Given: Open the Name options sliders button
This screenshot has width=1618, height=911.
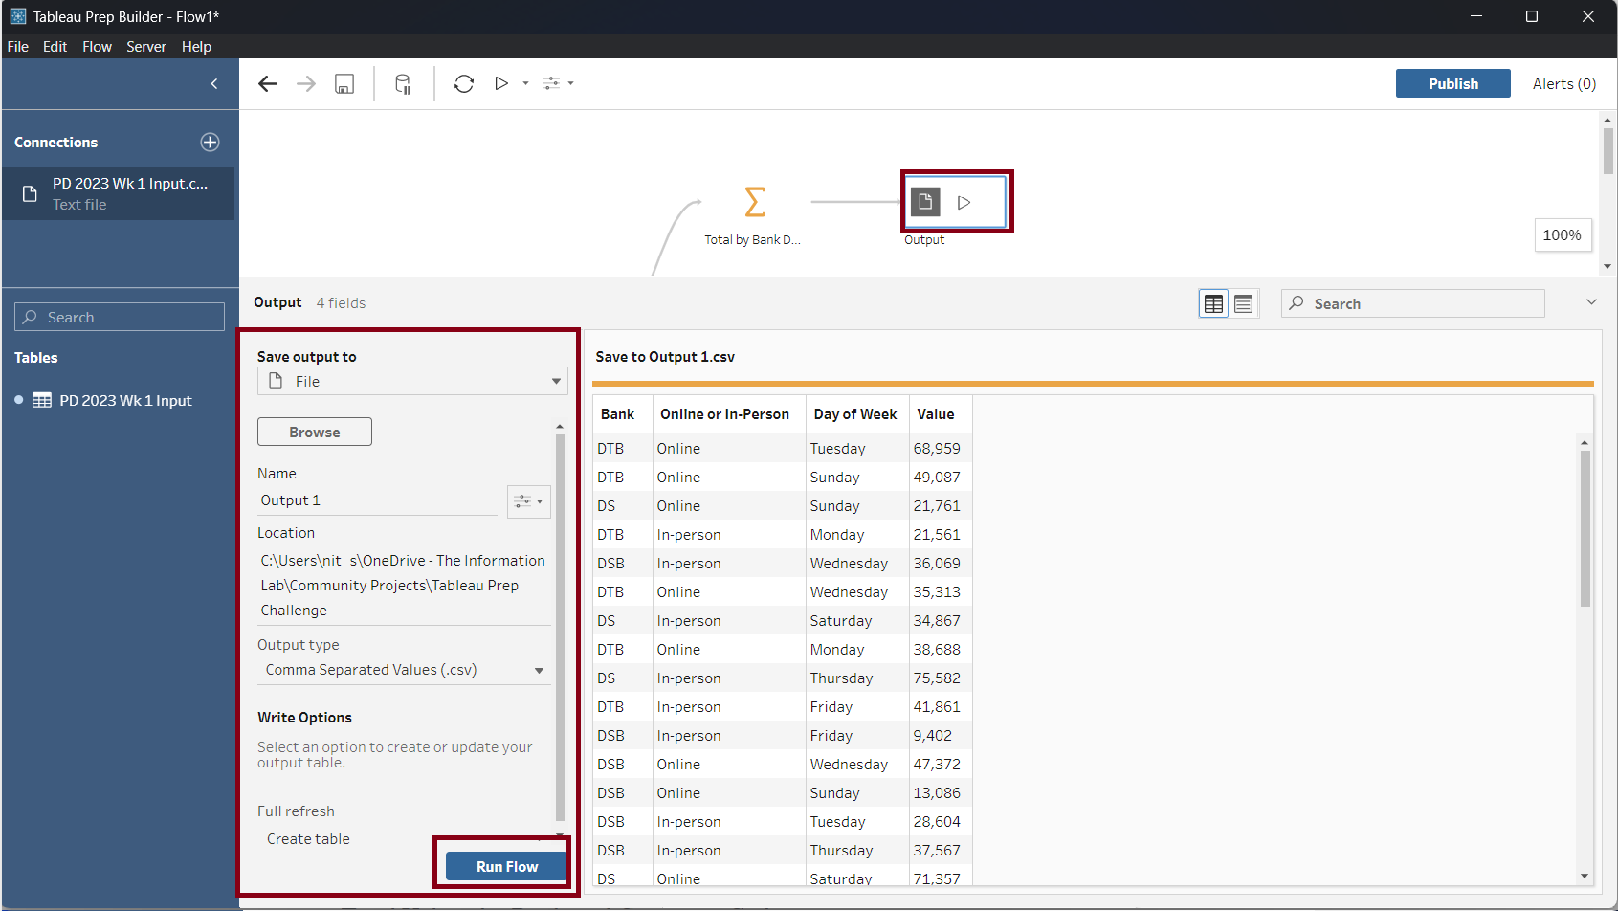Looking at the screenshot, I should click(528, 501).
